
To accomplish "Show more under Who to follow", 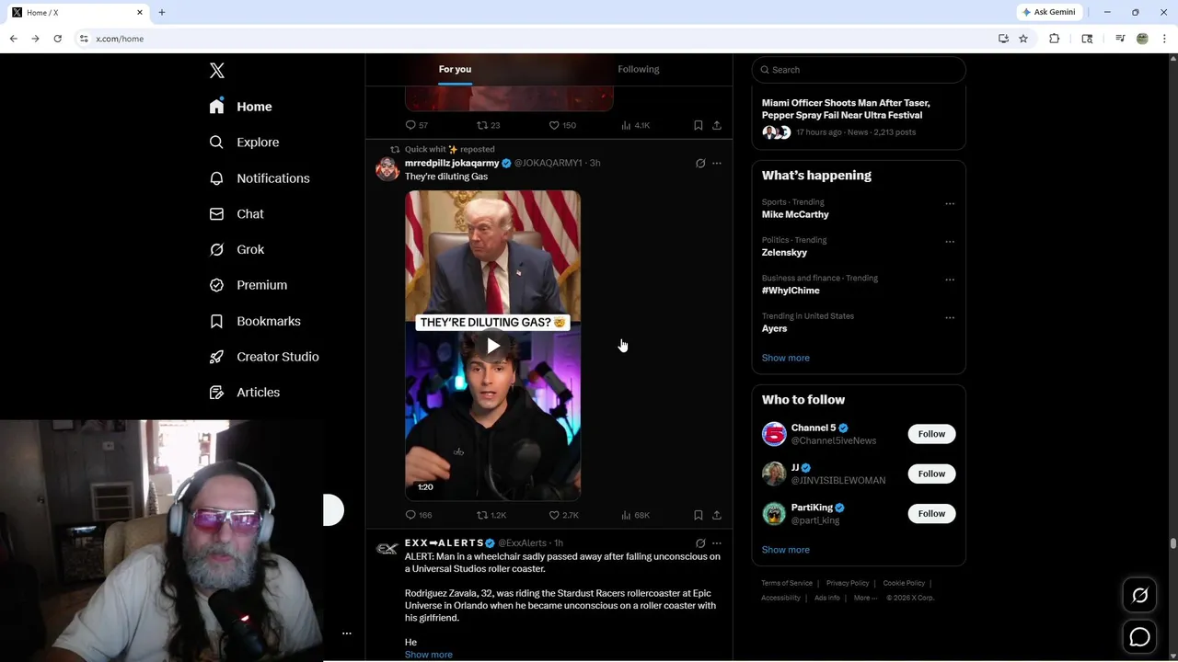I will coord(786,550).
